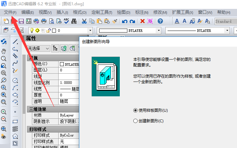Select the Pan hand tool
This screenshot has width=237, height=148.
(4, 51)
